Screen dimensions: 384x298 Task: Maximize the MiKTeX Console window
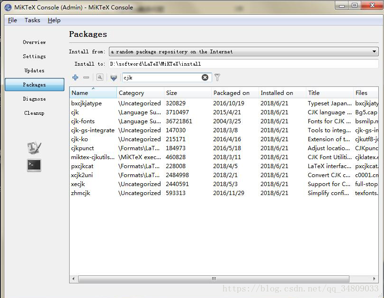[x=354, y=6]
